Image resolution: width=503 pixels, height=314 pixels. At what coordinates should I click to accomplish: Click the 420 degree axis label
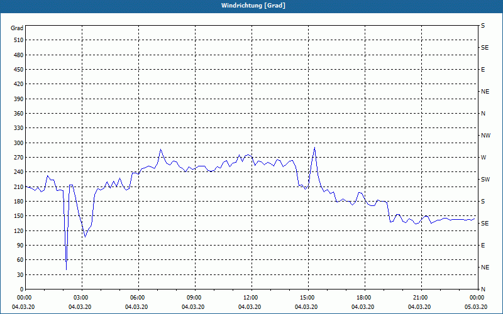19,84
